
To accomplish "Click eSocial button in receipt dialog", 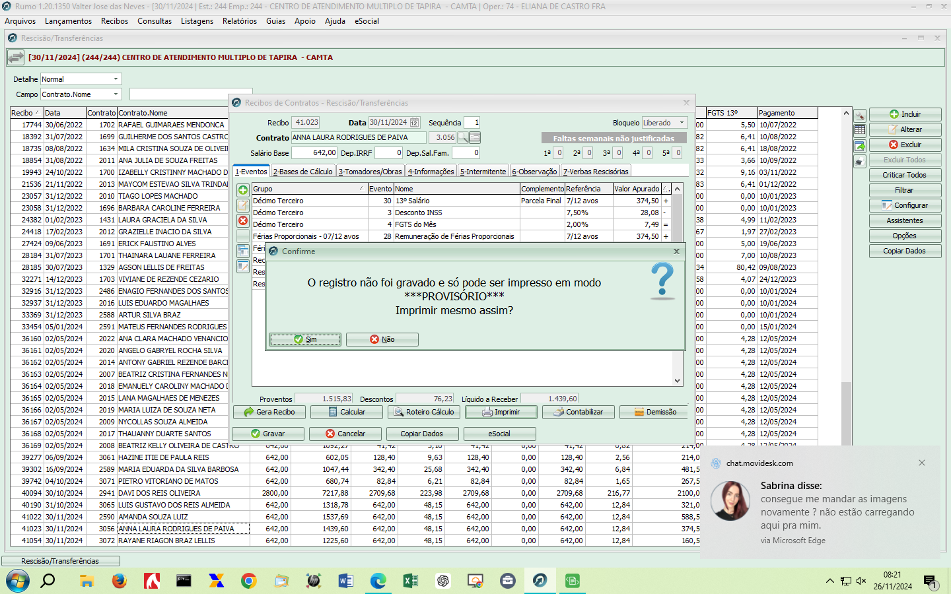I will click(499, 434).
